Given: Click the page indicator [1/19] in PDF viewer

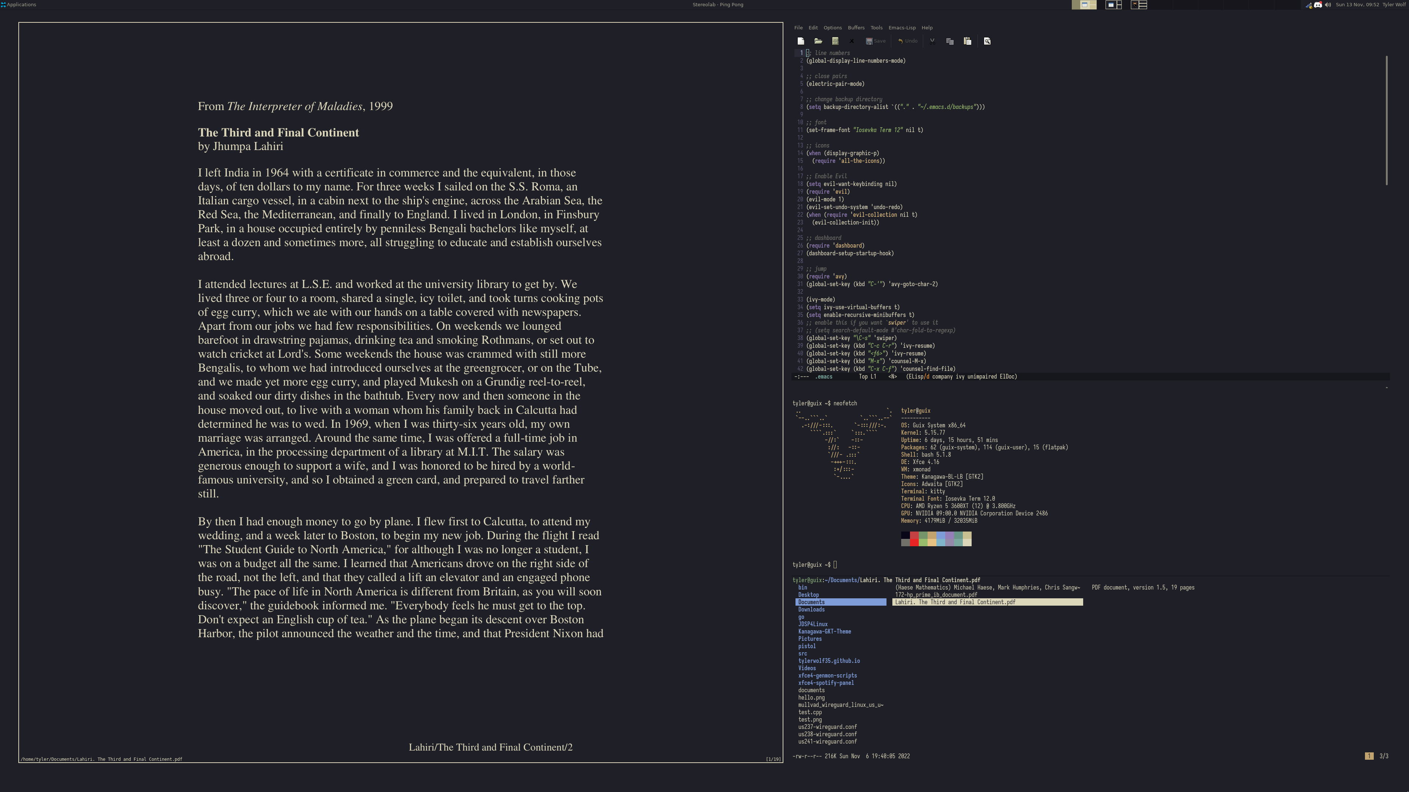Looking at the screenshot, I should 773,759.
